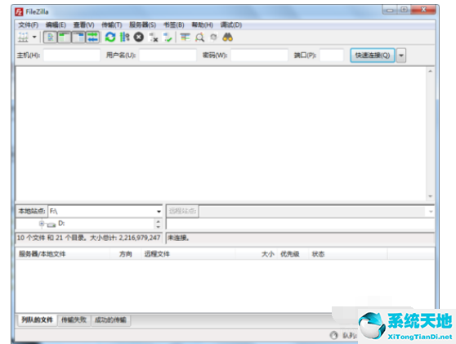The image size is (456, 344).
Task: Toggle message log display
Action: [51, 38]
